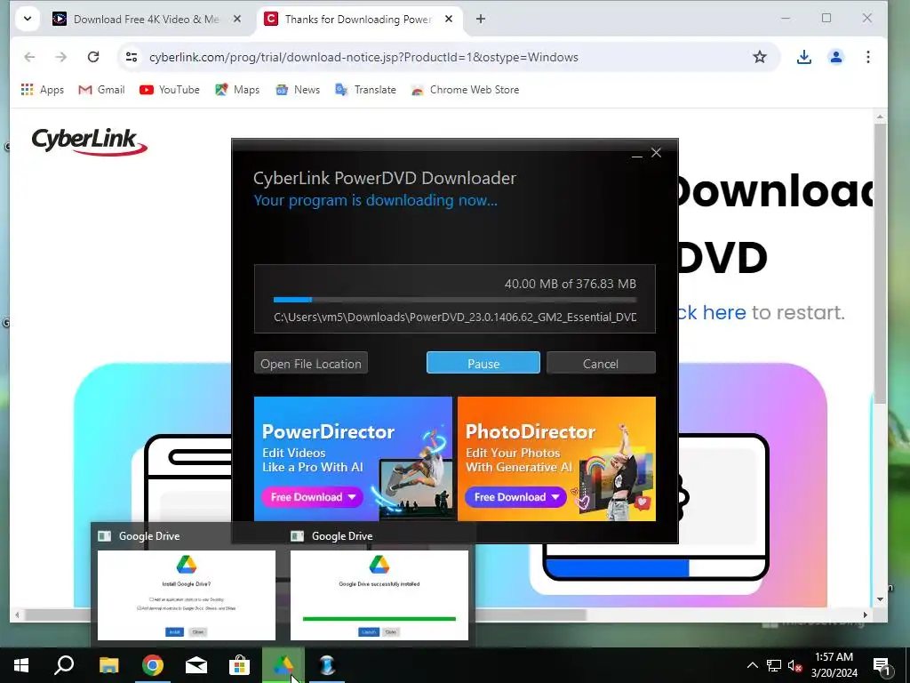Viewport: 910px width, 683px height.
Task: Pause the PowerDVD download
Action: [483, 364]
